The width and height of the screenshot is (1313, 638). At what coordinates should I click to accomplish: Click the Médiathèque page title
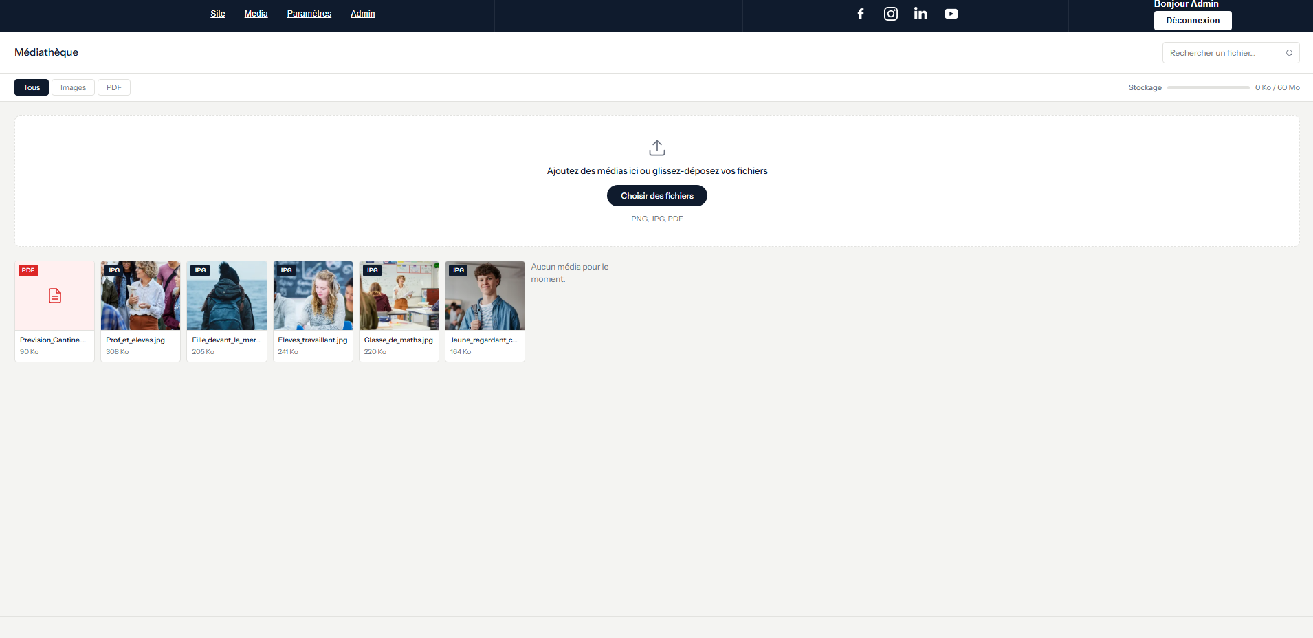(x=46, y=52)
